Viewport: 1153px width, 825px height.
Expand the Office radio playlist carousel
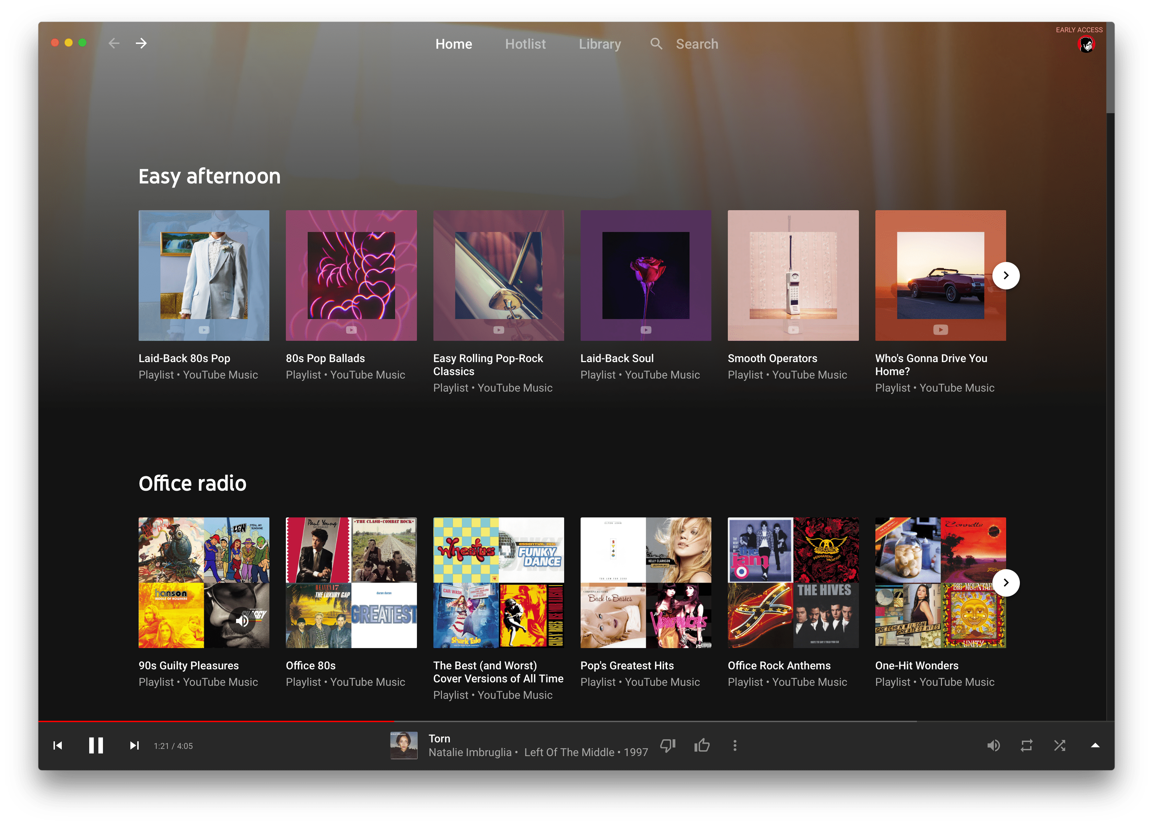coord(1008,581)
